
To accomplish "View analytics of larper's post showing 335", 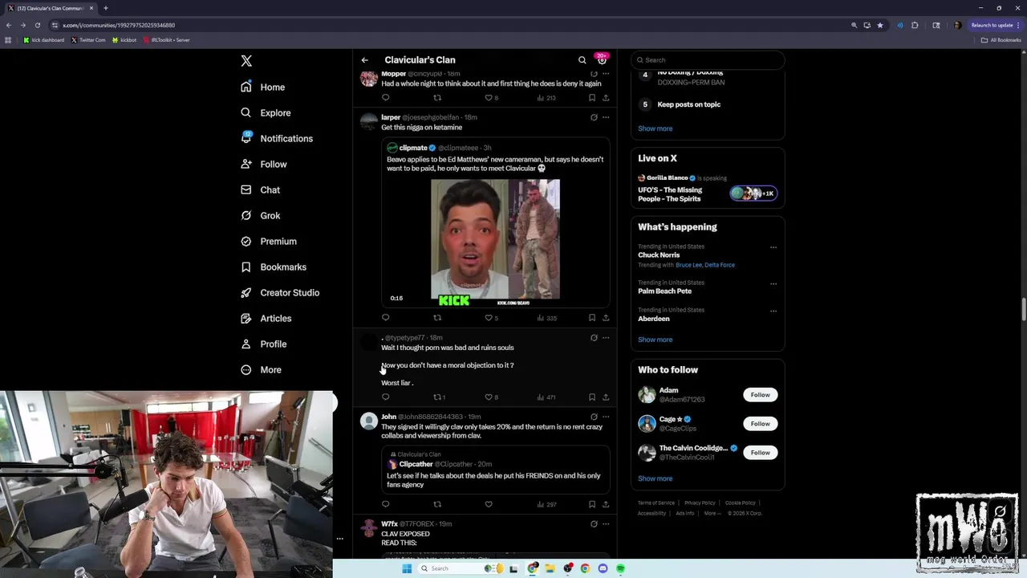I will tap(546, 318).
